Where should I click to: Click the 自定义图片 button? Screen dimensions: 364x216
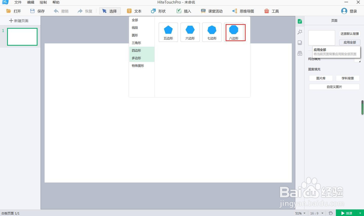(334, 87)
